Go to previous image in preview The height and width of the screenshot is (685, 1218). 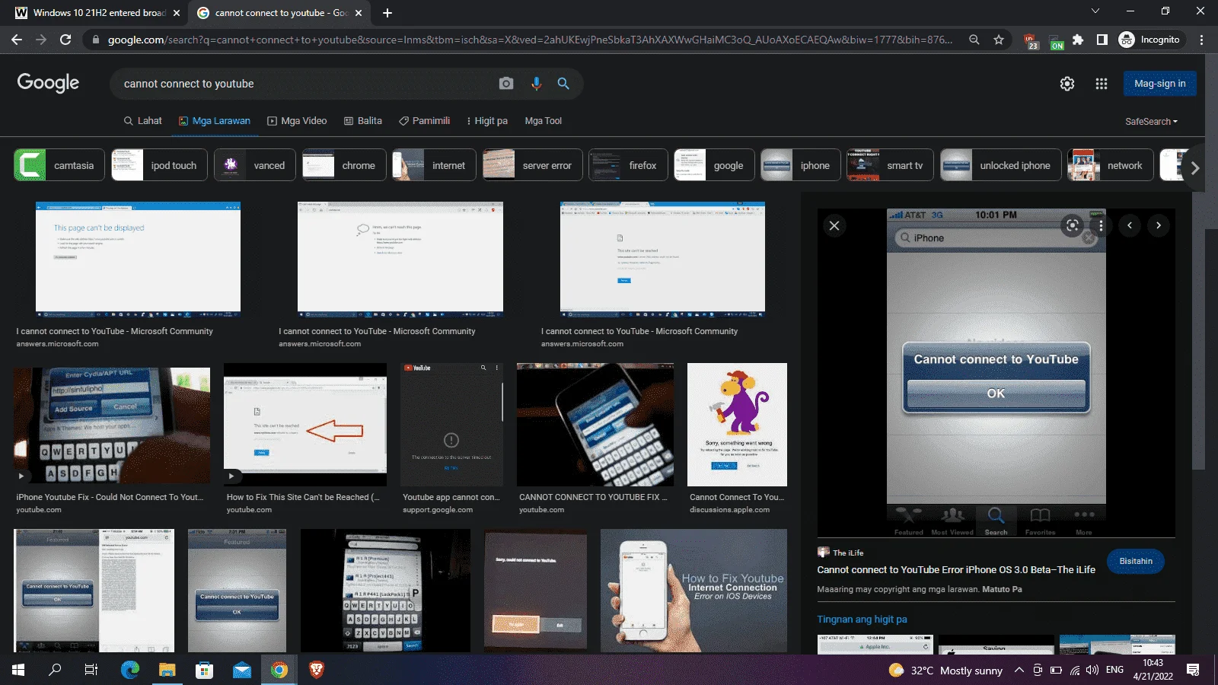tap(1130, 225)
